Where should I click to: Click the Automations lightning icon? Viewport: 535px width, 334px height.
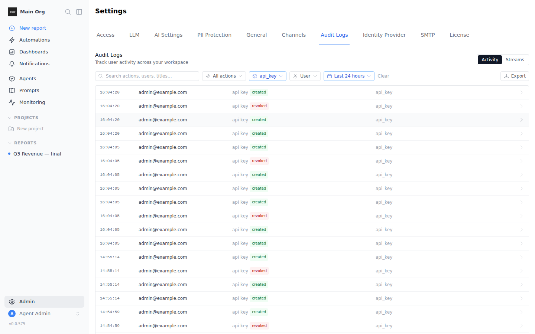pos(12,40)
